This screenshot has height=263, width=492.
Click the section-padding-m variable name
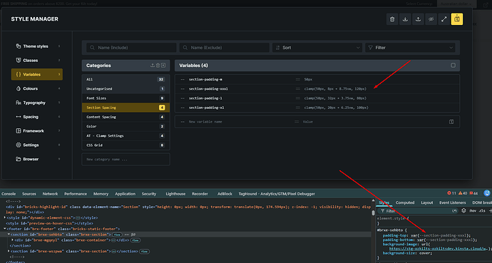pos(205,80)
